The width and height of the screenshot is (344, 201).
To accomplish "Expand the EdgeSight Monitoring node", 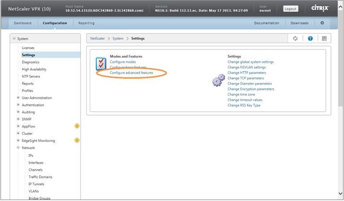I will [x=18, y=141].
